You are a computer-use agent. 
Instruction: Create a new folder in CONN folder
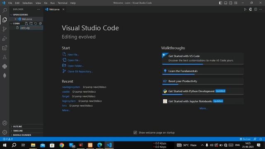pos(31,24)
